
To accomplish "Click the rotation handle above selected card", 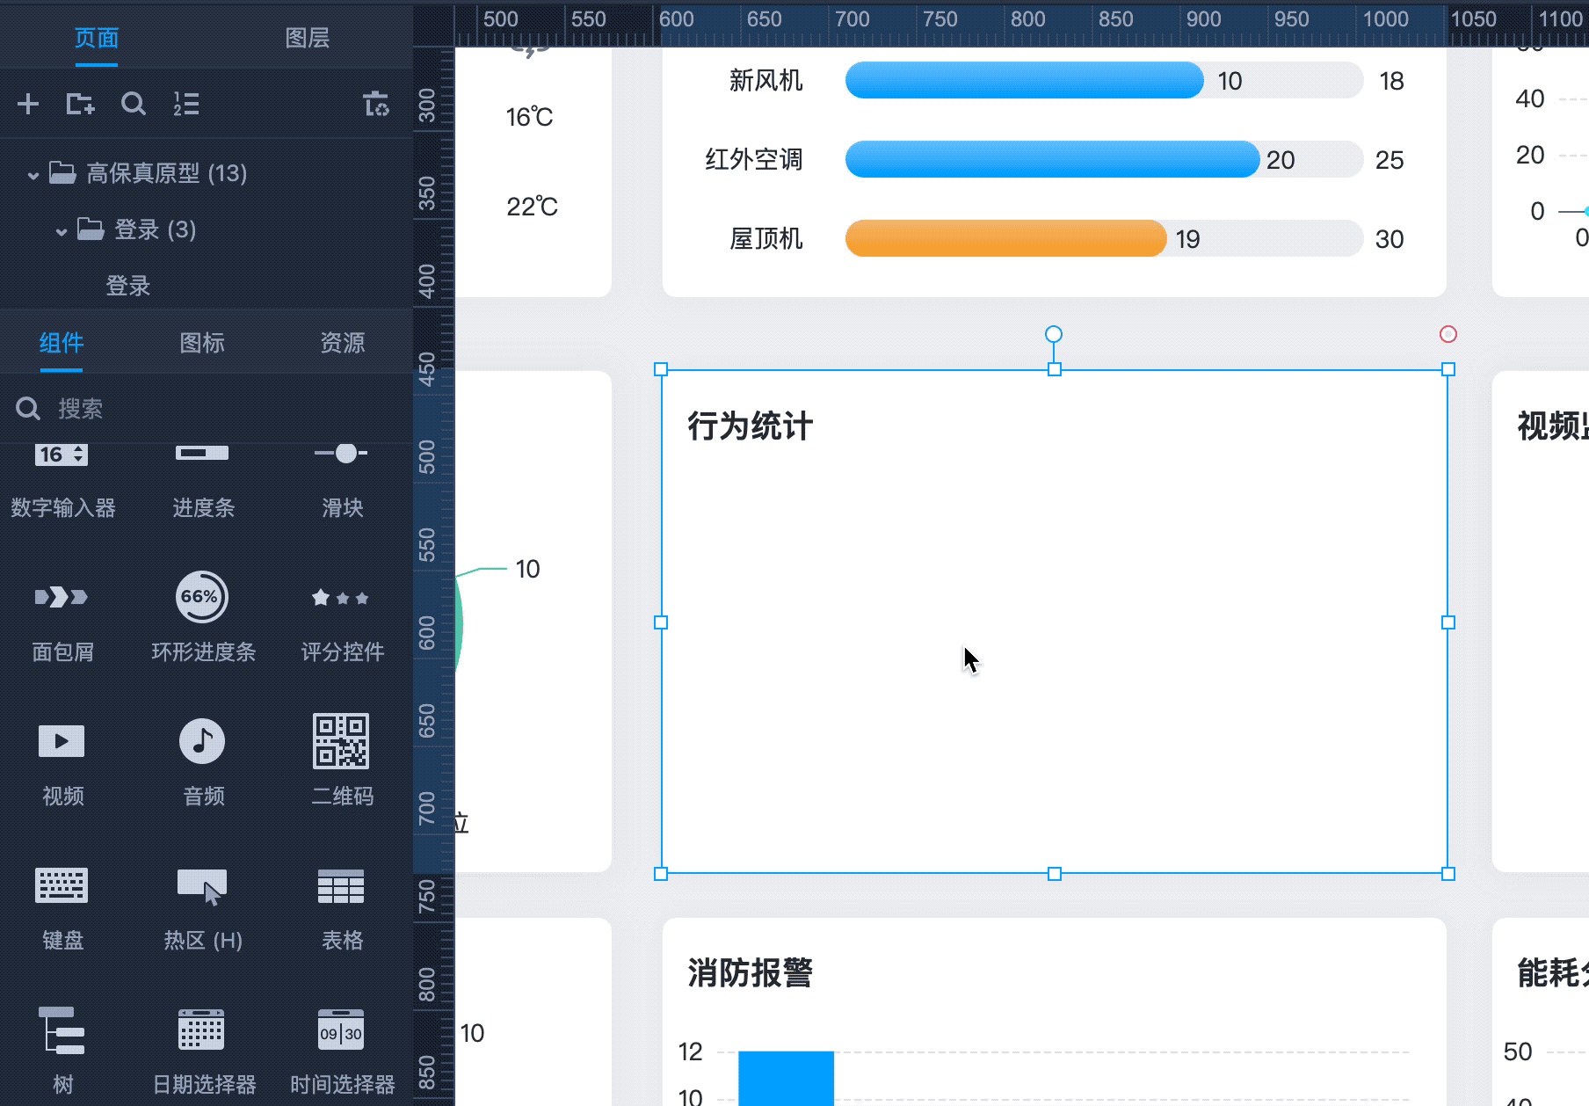I will (x=1054, y=334).
